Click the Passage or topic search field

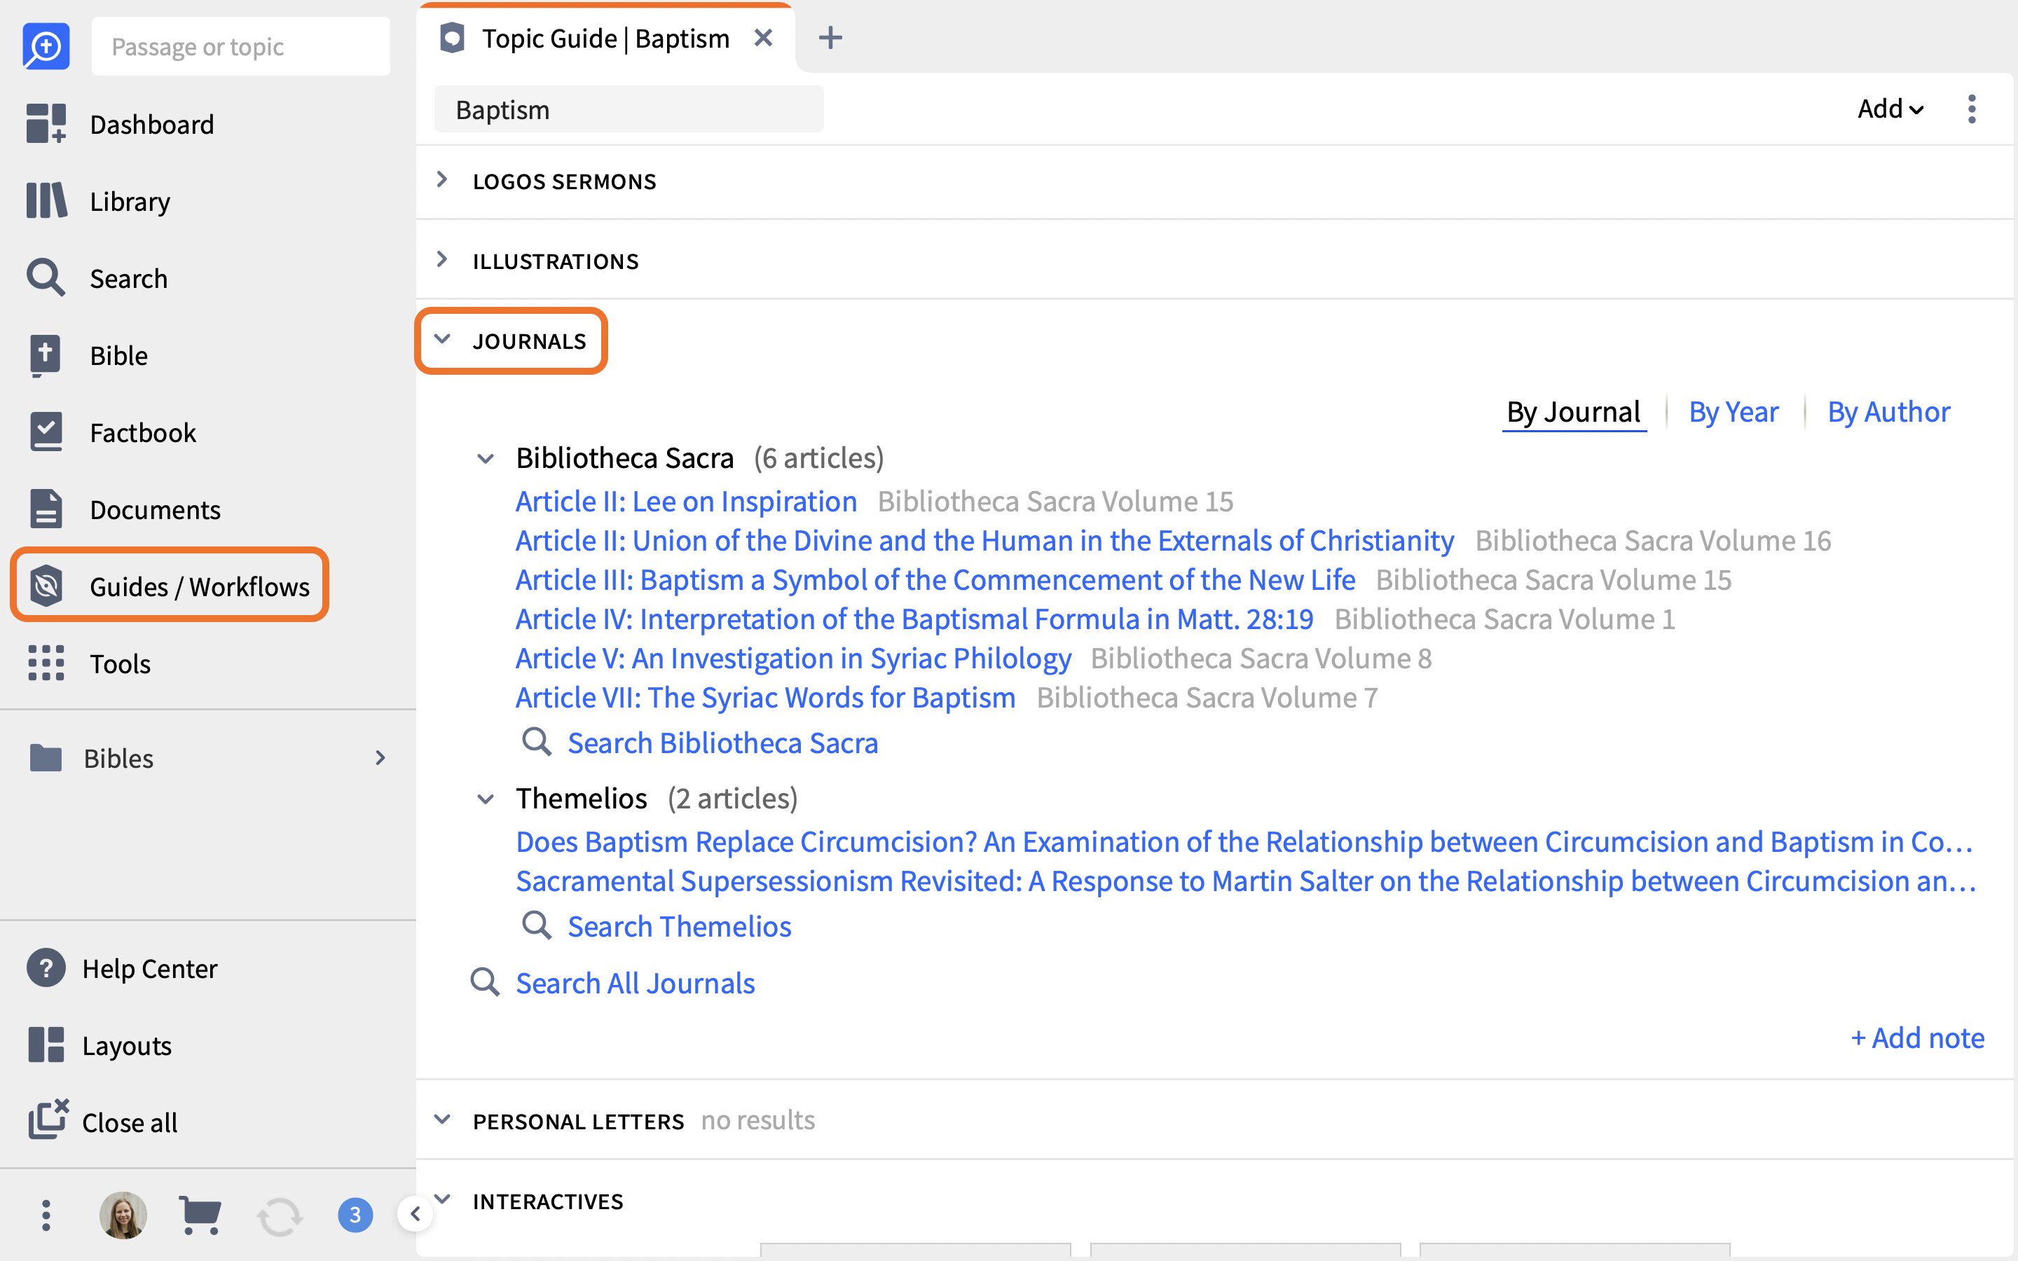coord(240,46)
